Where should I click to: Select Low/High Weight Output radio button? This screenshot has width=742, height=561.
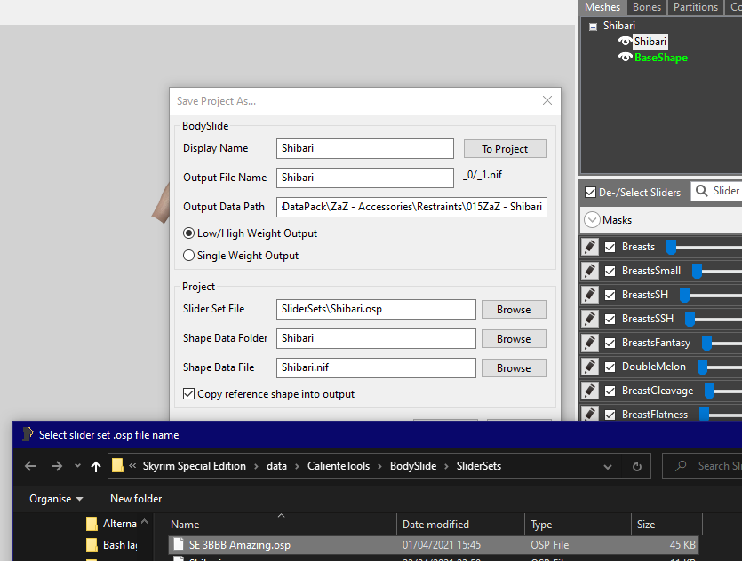click(188, 233)
